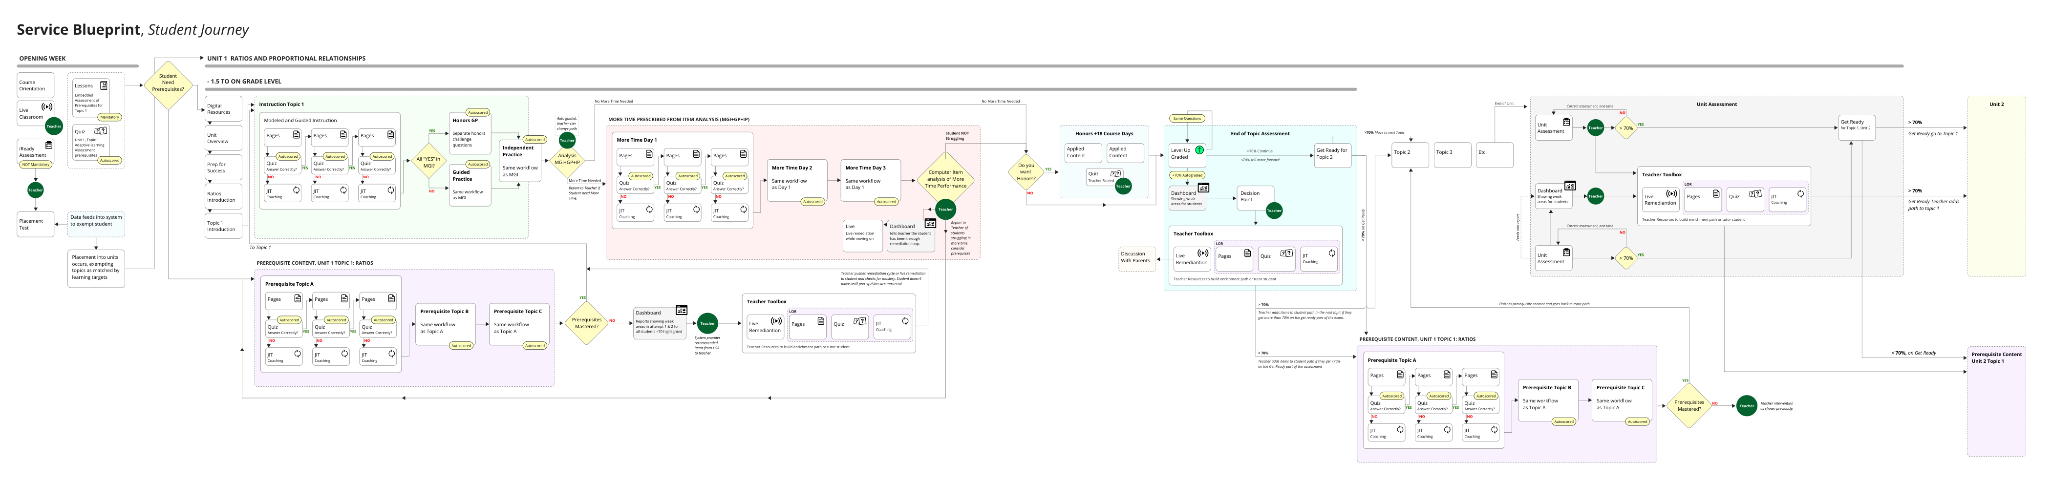Click Live Remediation broadcast icon in Unit Assessment Teacher Toolbox

(x=1672, y=193)
